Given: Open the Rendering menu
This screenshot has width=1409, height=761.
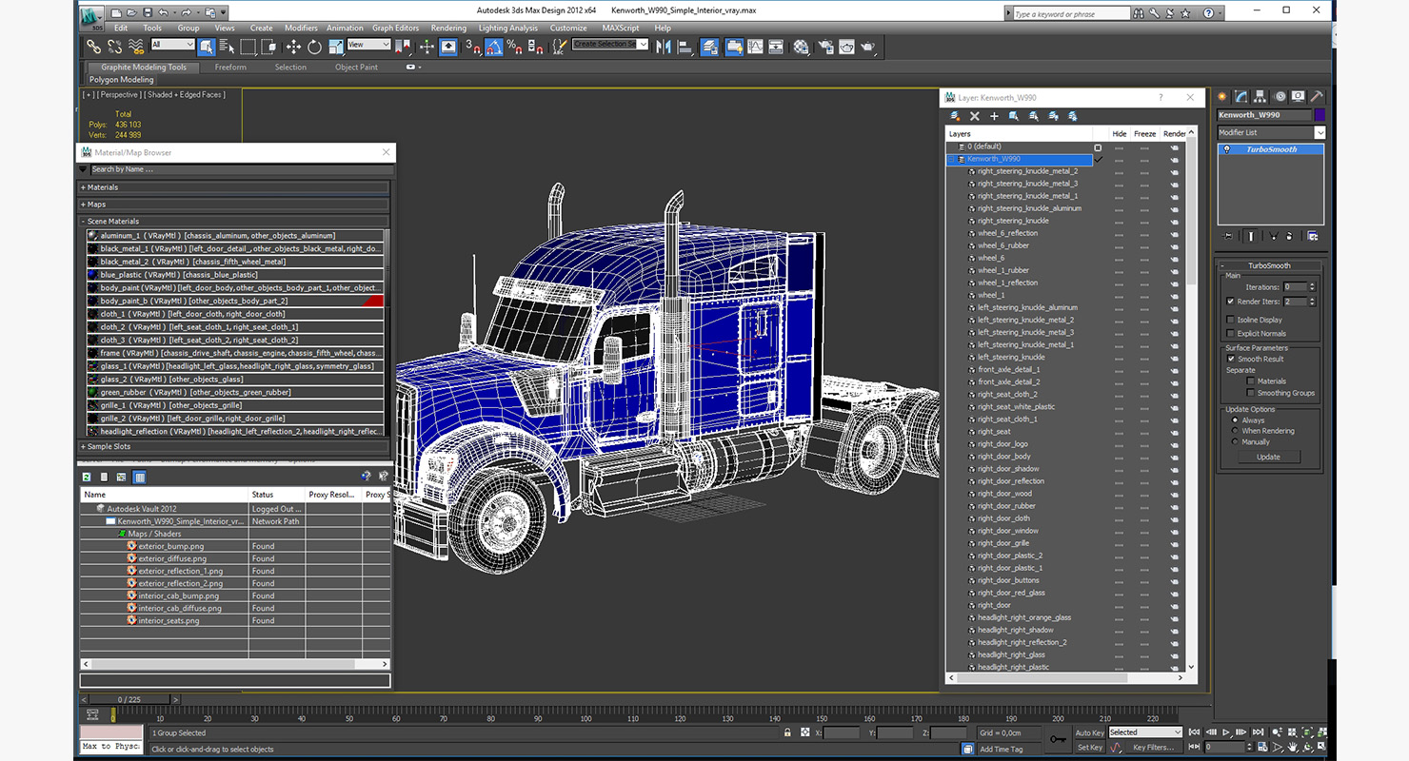Looking at the screenshot, I should [448, 29].
